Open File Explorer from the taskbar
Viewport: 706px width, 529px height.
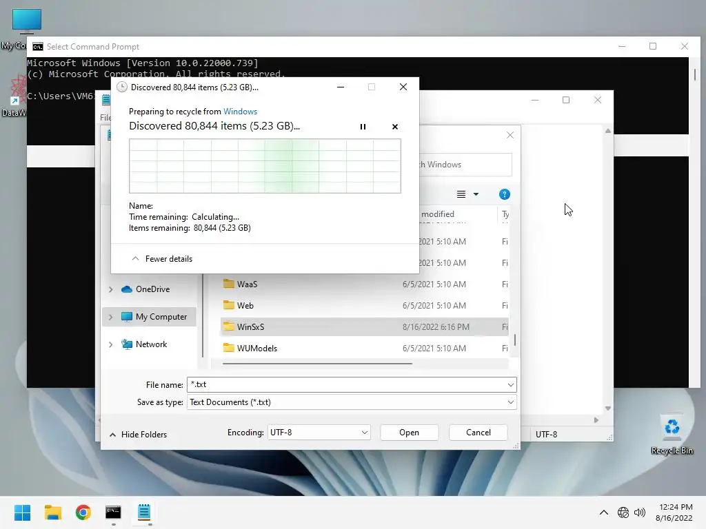[52, 512]
